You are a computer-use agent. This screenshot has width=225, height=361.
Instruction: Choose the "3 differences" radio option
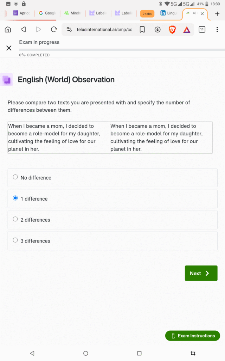tap(15, 240)
